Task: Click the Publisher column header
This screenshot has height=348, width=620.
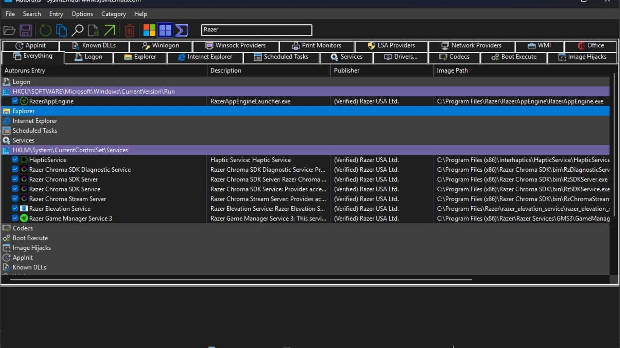Action: 346,70
